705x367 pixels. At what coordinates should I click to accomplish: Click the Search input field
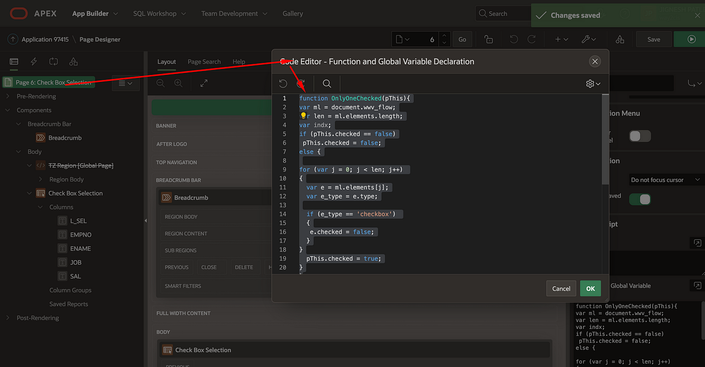(503, 14)
